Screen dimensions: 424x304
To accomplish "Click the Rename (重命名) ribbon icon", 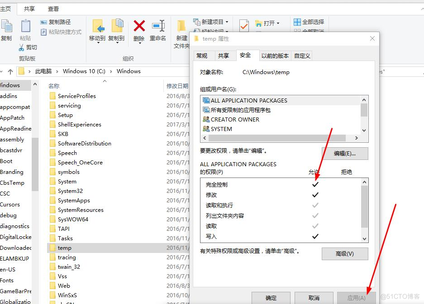I will [x=158, y=26].
